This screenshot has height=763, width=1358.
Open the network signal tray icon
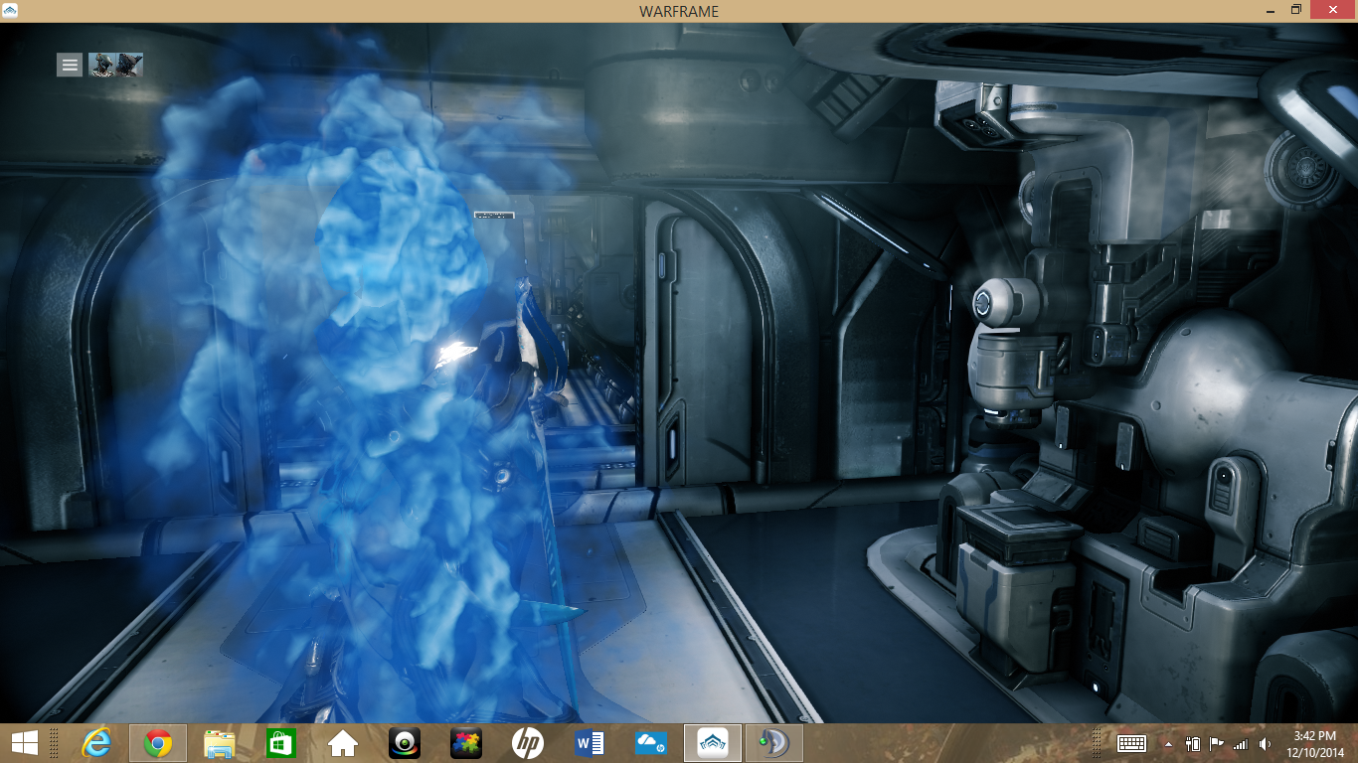pyautogui.click(x=1240, y=743)
